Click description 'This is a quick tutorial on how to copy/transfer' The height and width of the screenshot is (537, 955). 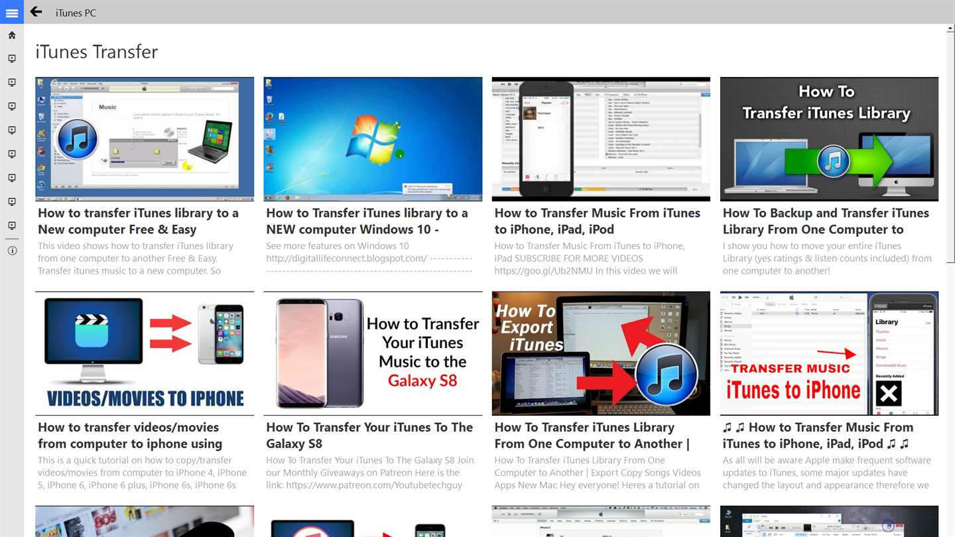(142, 473)
